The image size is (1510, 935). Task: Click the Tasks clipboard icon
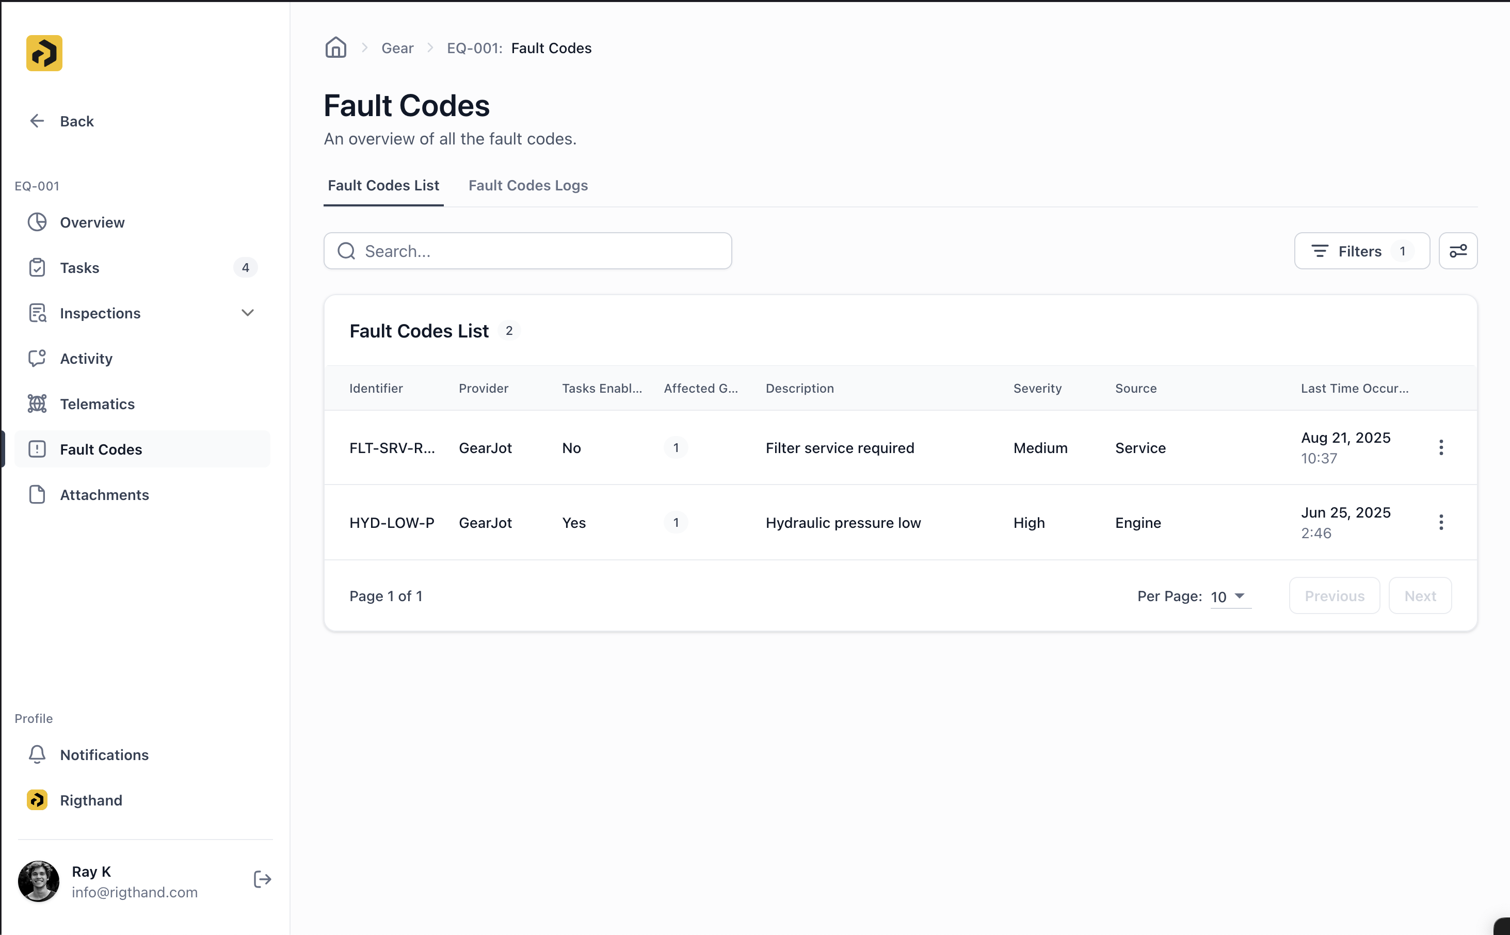pos(37,267)
